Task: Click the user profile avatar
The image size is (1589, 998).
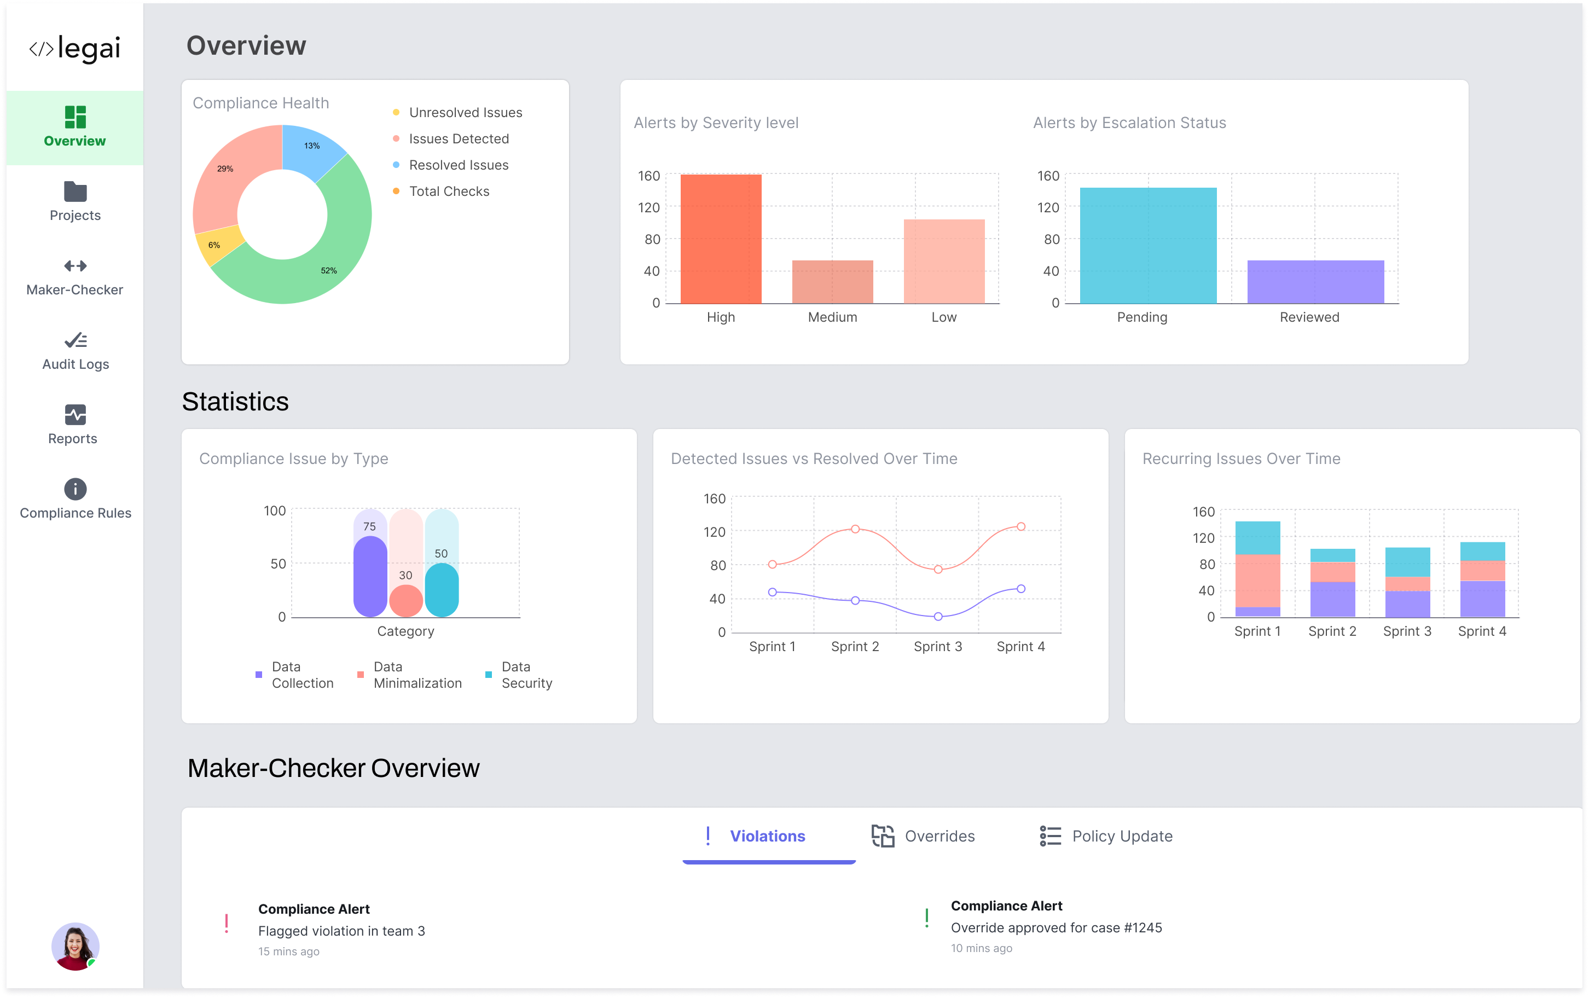Action: (x=75, y=946)
